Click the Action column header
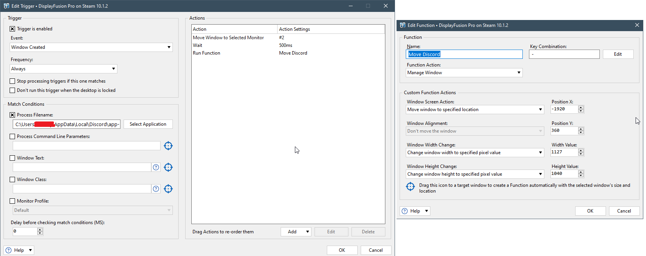The width and height of the screenshot is (646, 256). 234,29
